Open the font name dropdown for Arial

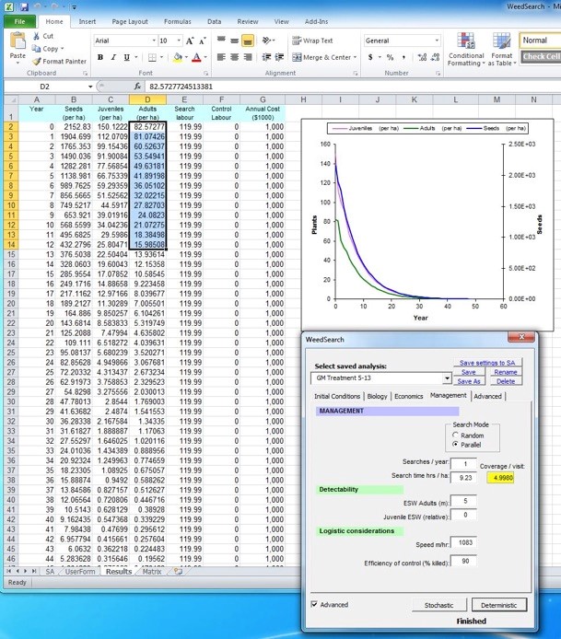154,41
